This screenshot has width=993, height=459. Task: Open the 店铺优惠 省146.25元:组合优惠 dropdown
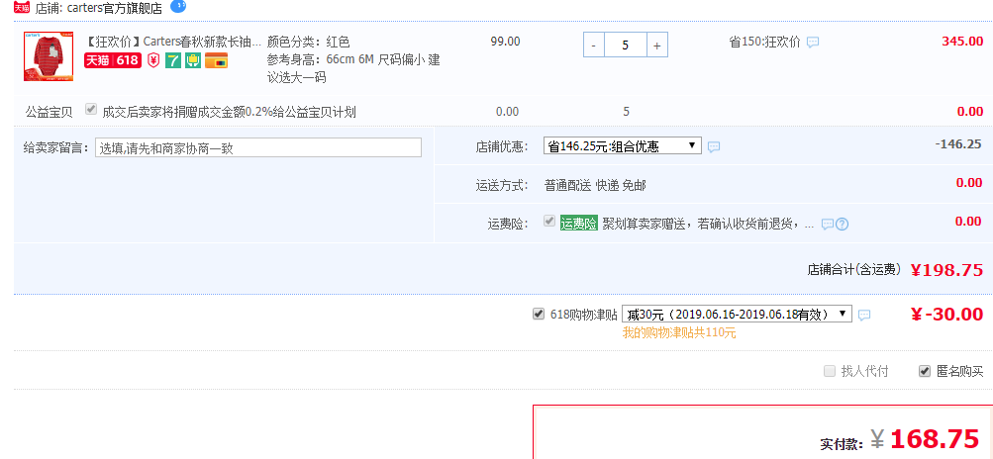click(x=623, y=146)
